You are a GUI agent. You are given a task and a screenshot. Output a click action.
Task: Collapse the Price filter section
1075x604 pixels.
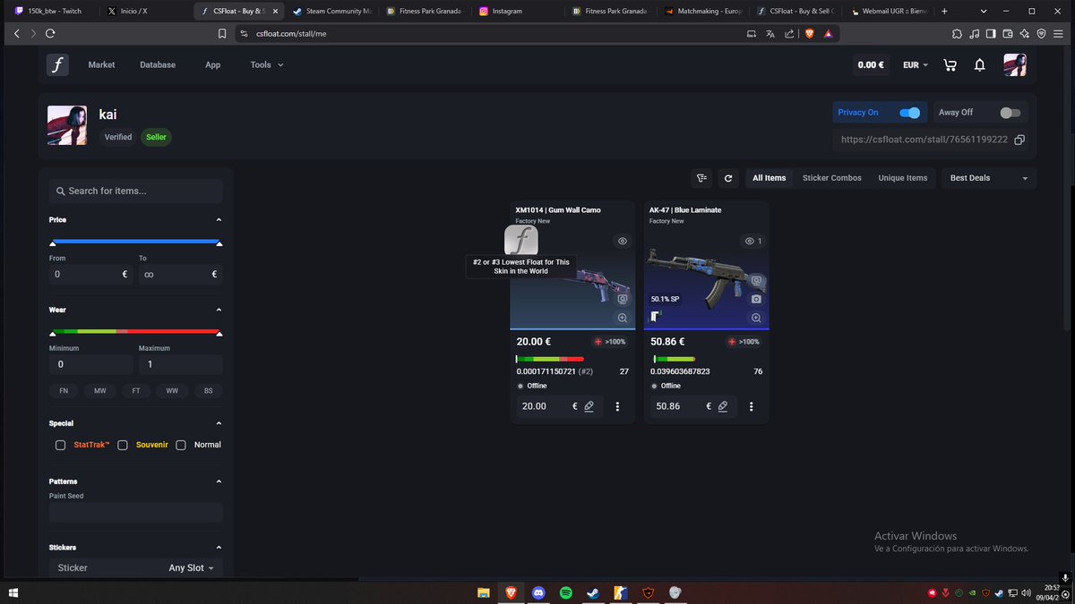tap(219, 220)
